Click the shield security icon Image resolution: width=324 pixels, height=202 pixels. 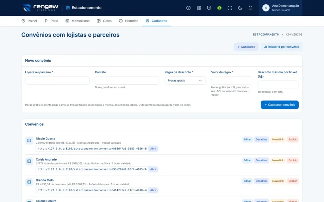tap(209, 8)
